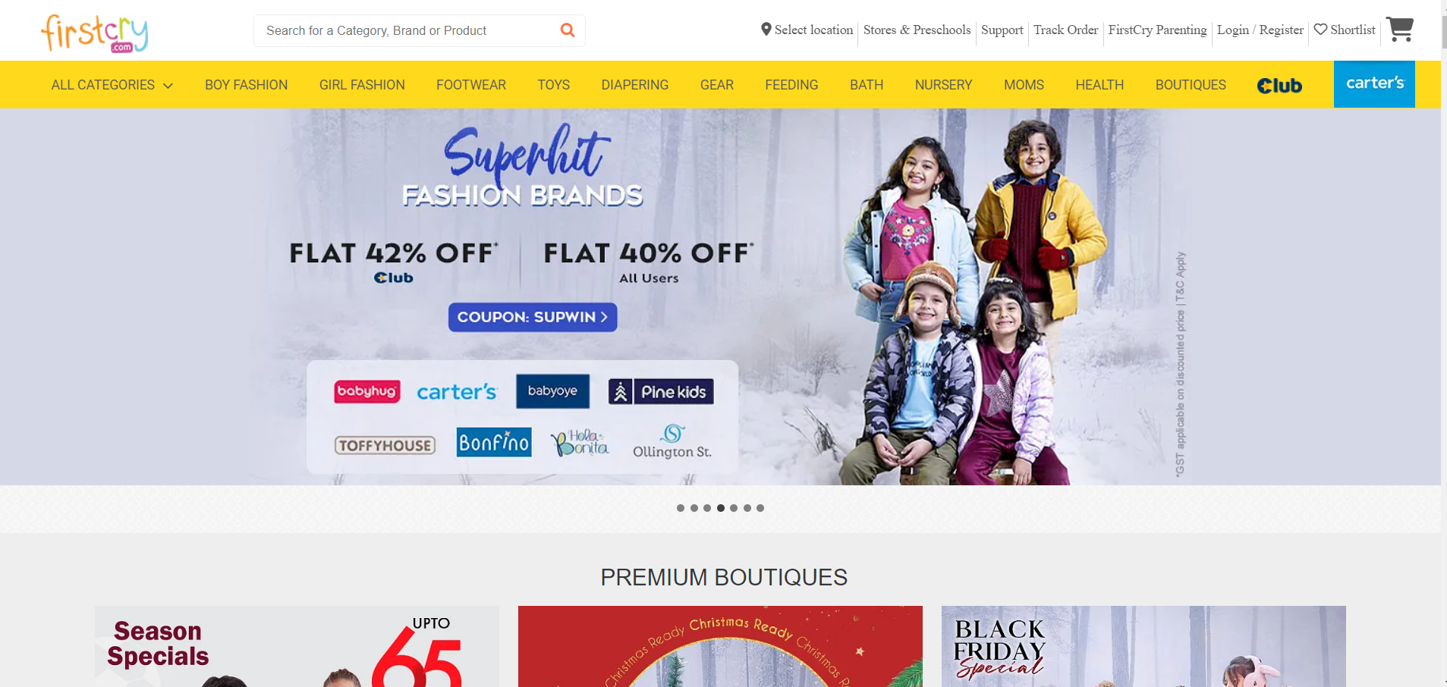Jump to the first carousel slide dot
Viewport: 1447px width, 687px height.
pyautogui.click(x=681, y=508)
